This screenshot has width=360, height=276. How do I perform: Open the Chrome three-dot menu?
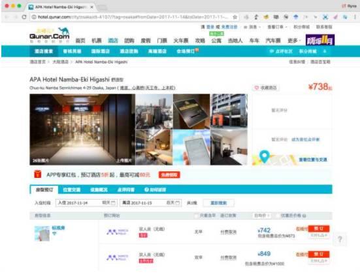tap(355, 17)
